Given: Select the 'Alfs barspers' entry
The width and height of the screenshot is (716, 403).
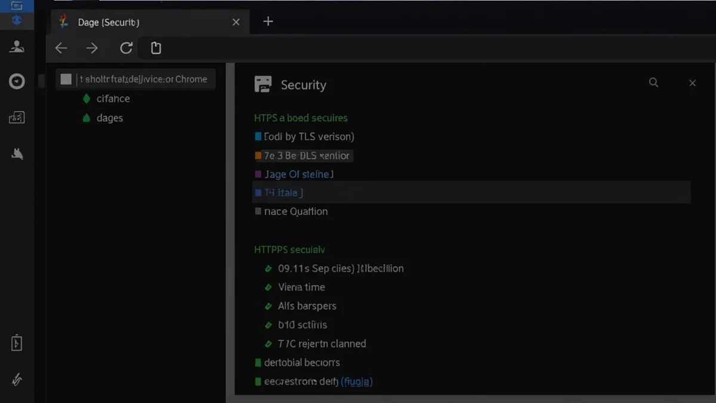Looking at the screenshot, I should point(307,306).
